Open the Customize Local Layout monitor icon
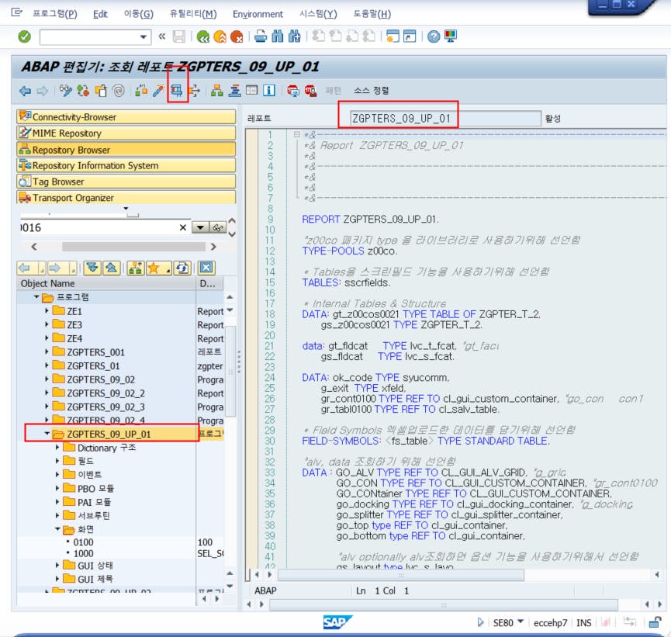Image resolution: width=671 pixels, height=637 pixels. [451, 36]
